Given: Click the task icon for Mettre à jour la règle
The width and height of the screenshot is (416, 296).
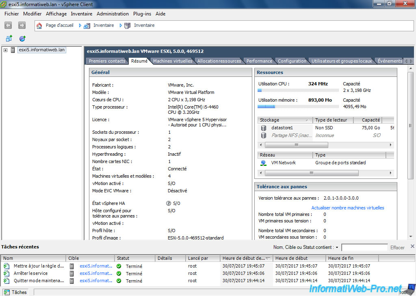Looking at the screenshot, I should (x=6, y=266).
